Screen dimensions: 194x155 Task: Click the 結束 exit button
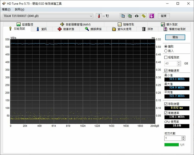(164, 16)
